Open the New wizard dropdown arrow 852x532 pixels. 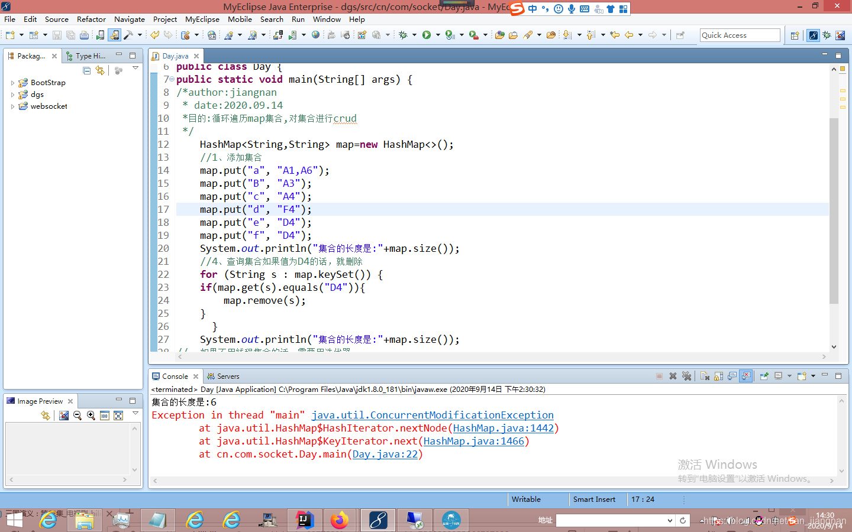21,35
